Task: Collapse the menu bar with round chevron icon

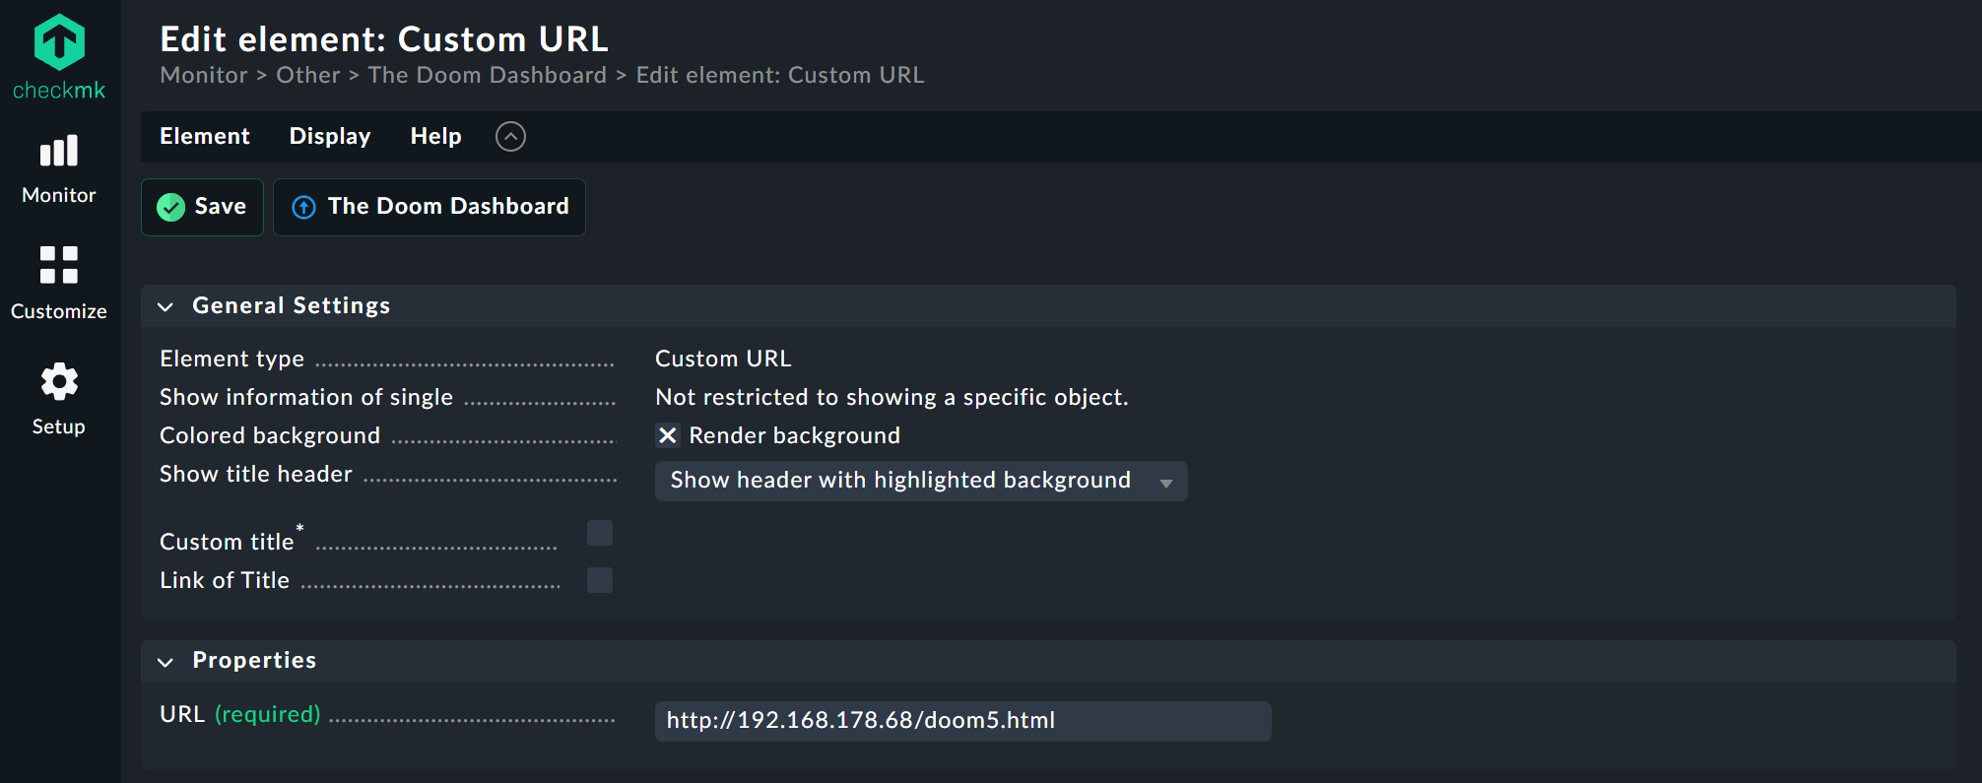Action: [510, 136]
